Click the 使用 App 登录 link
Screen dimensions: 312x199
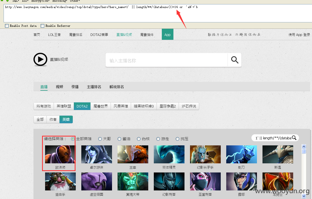tap(299, 35)
